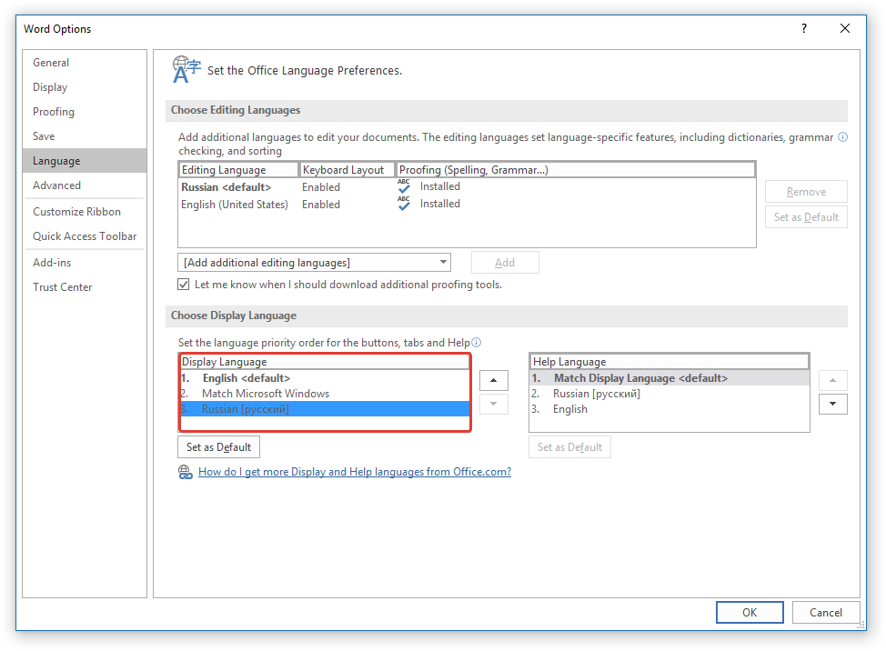The image size is (886, 651).
Task: Click info icon beside editing languages description
Action: pyautogui.click(x=842, y=137)
